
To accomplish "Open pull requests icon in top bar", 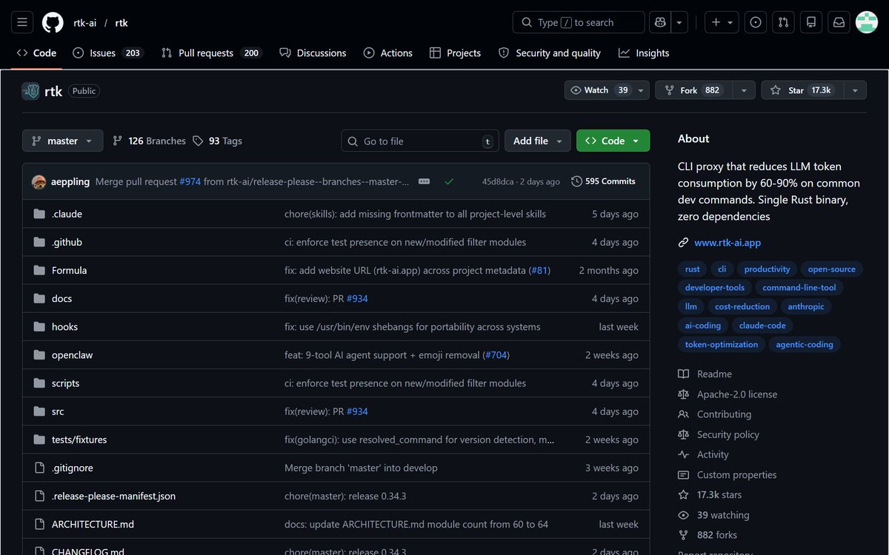I will click(784, 22).
